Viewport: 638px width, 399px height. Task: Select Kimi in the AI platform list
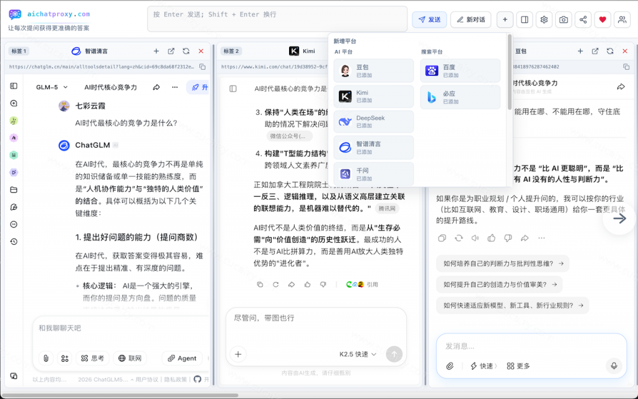(374, 96)
